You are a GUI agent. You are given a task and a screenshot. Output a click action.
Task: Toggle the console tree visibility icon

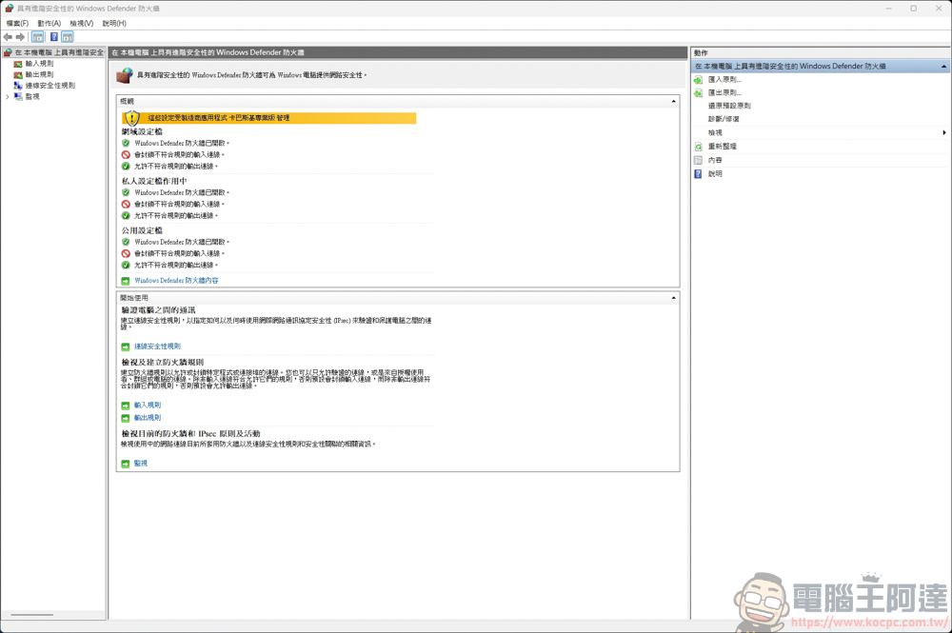click(x=36, y=36)
